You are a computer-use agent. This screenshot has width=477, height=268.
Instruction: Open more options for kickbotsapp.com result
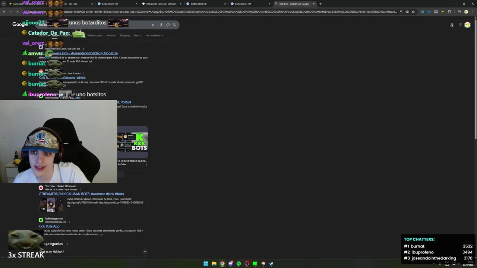(70, 222)
